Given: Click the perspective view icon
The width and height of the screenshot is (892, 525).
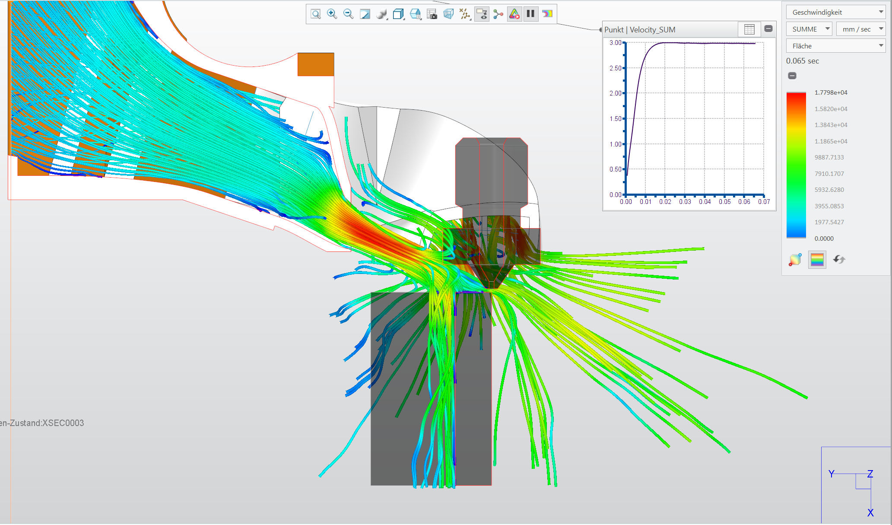Looking at the screenshot, I should 448,13.
